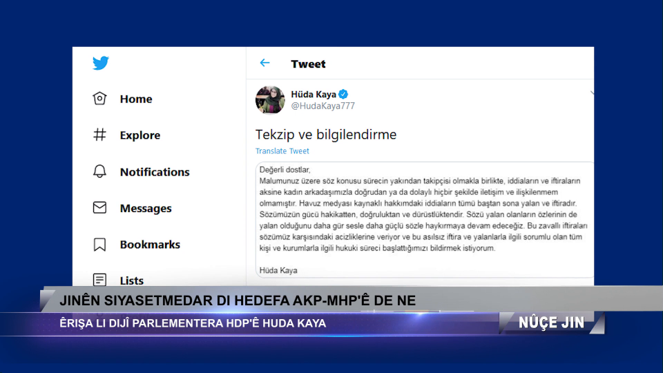Click the blue verified badge
Viewport: 663px width, 373px height.
tap(343, 94)
